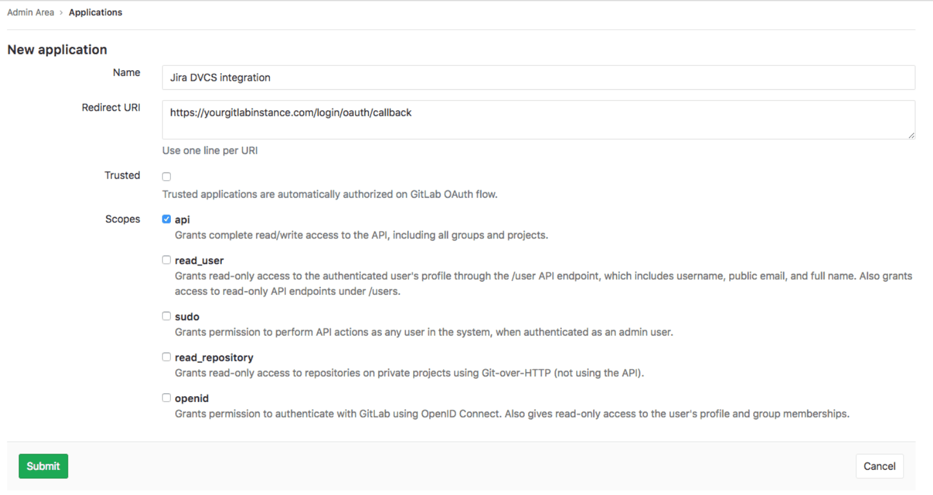933x495 pixels.
Task: Enable the Trusted checkbox
Action: [x=166, y=176]
